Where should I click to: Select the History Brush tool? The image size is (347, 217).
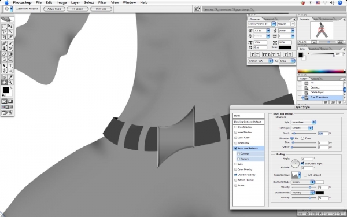click(10, 49)
